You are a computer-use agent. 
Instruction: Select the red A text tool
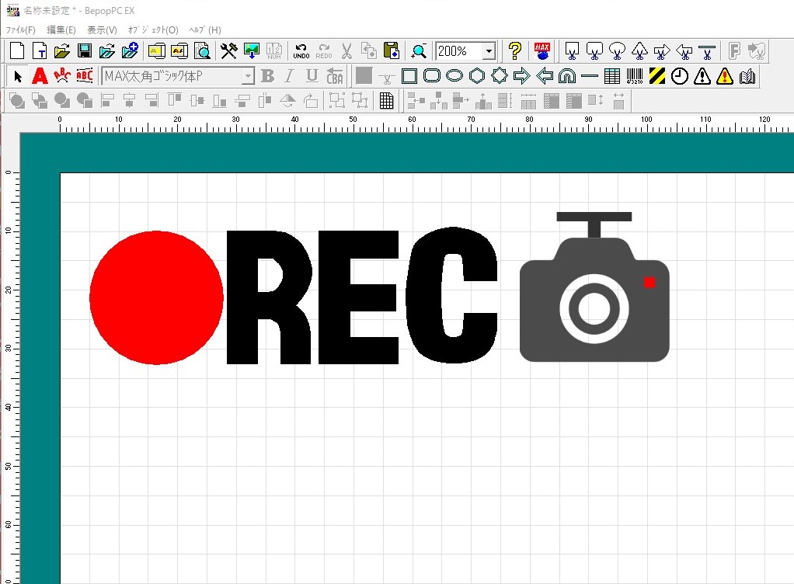click(x=40, y=76)
